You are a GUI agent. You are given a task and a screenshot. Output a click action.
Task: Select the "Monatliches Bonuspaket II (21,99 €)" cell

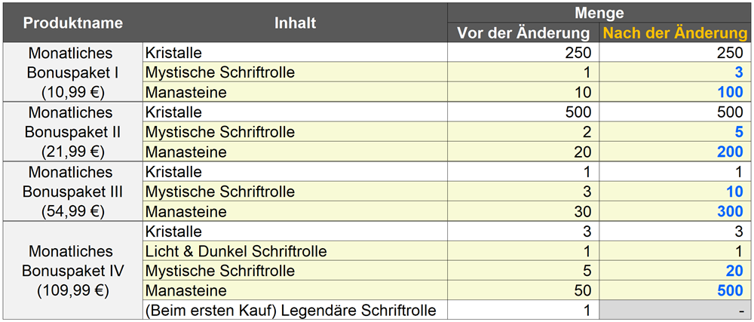coord(72,132)
